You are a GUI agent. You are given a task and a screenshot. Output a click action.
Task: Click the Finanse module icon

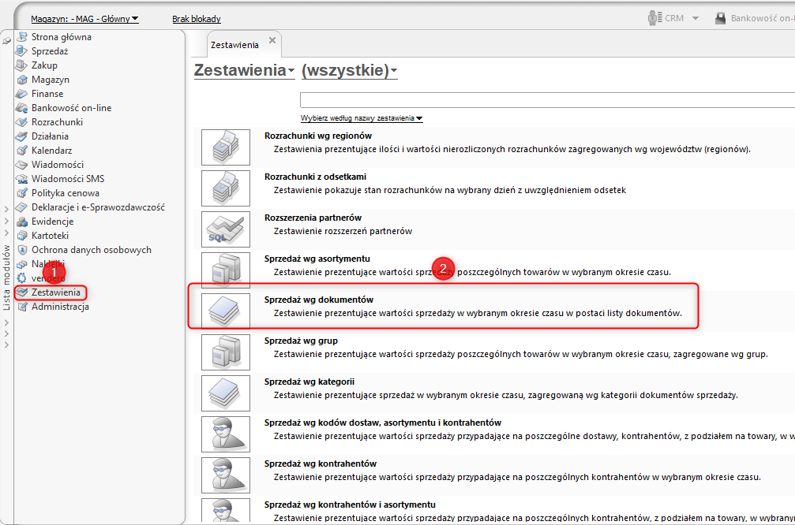[21, 94]
